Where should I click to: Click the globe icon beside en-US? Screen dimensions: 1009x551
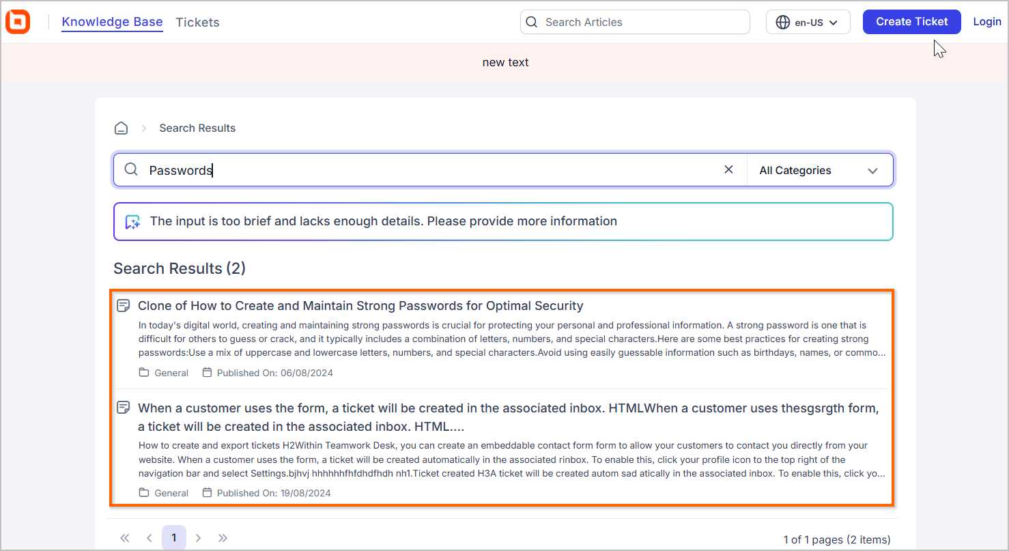tap(783, 22)
